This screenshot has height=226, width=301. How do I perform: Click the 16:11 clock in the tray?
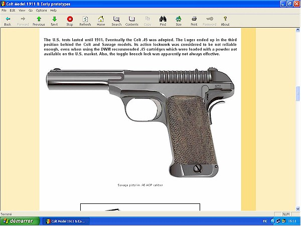[x=292, y=221]
